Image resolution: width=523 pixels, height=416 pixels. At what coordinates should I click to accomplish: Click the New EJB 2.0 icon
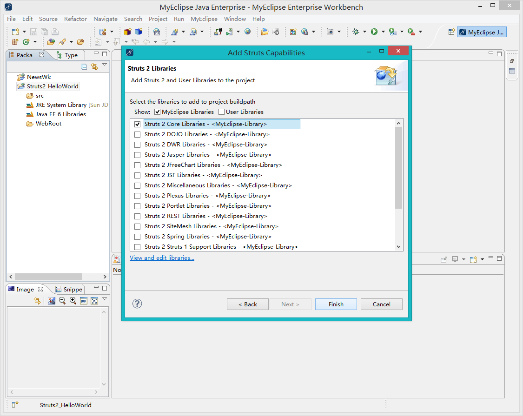coord(156,32)
